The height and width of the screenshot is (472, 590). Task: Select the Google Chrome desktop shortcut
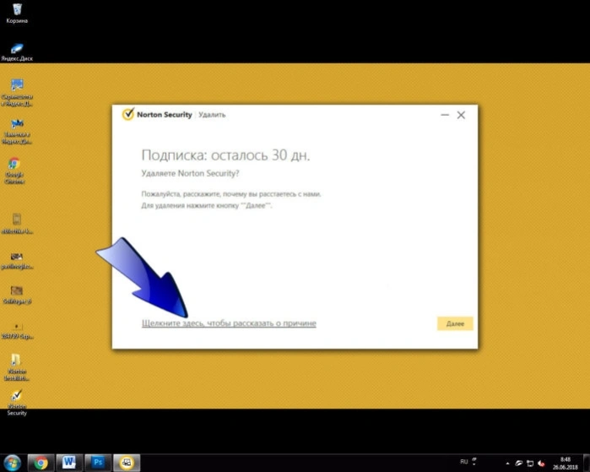click(15, 171)
